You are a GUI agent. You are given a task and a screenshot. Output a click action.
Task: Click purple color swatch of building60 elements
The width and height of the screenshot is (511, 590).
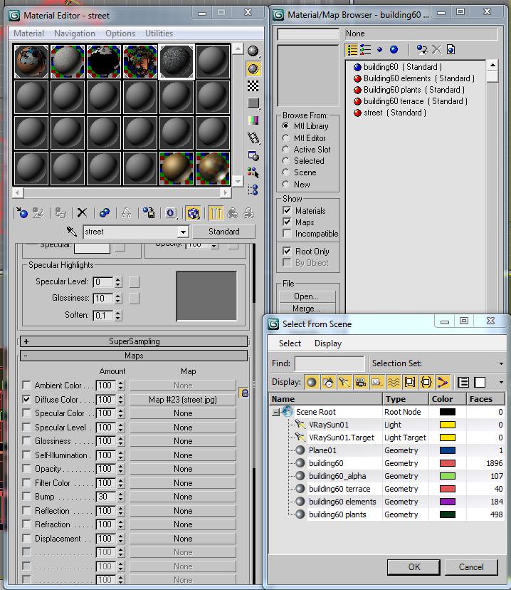(x=448, y=502)
